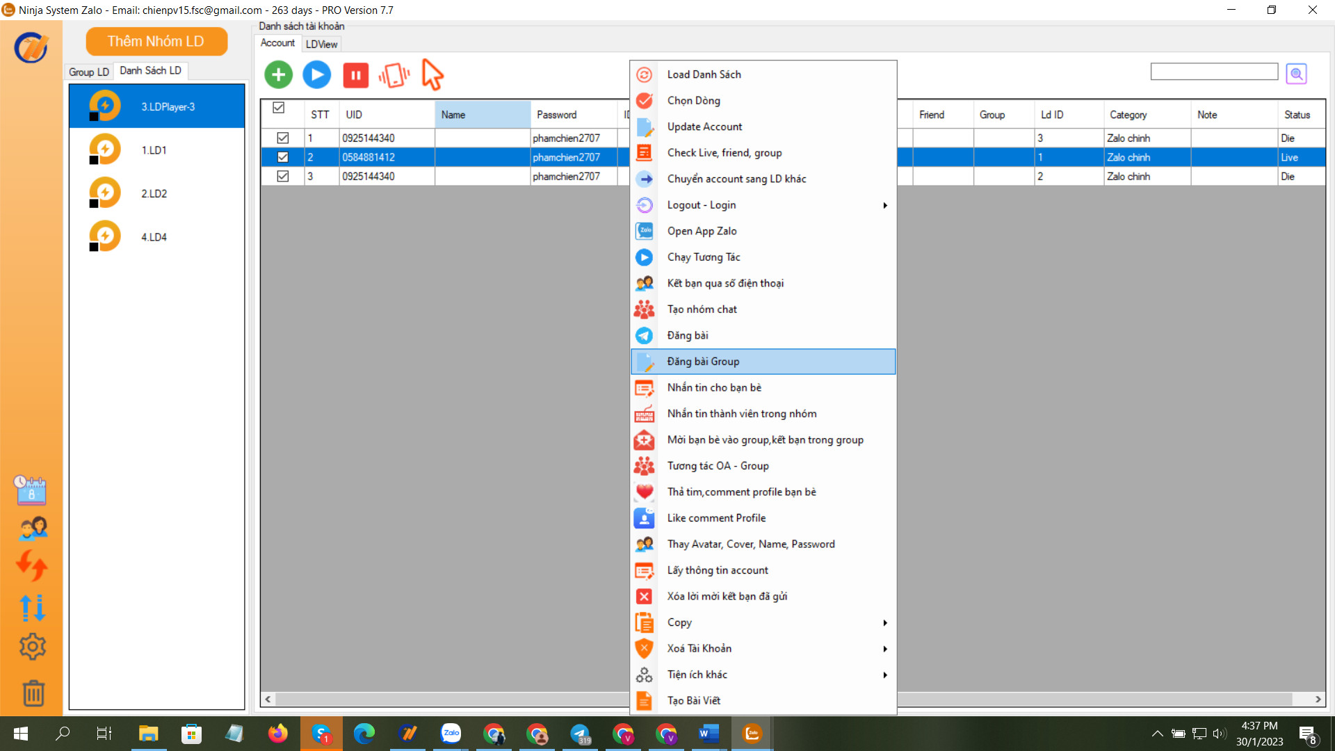The height and width of the screenshot is (751, 1335).
Task: Switch to the Danh Sách LD tab
Action: [x=150, y=70]
